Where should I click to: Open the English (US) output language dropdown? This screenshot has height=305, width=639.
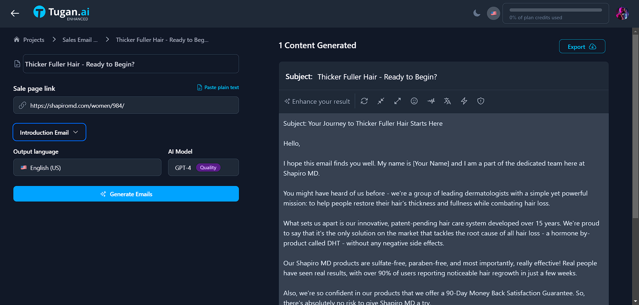click(x=87, y=167)
